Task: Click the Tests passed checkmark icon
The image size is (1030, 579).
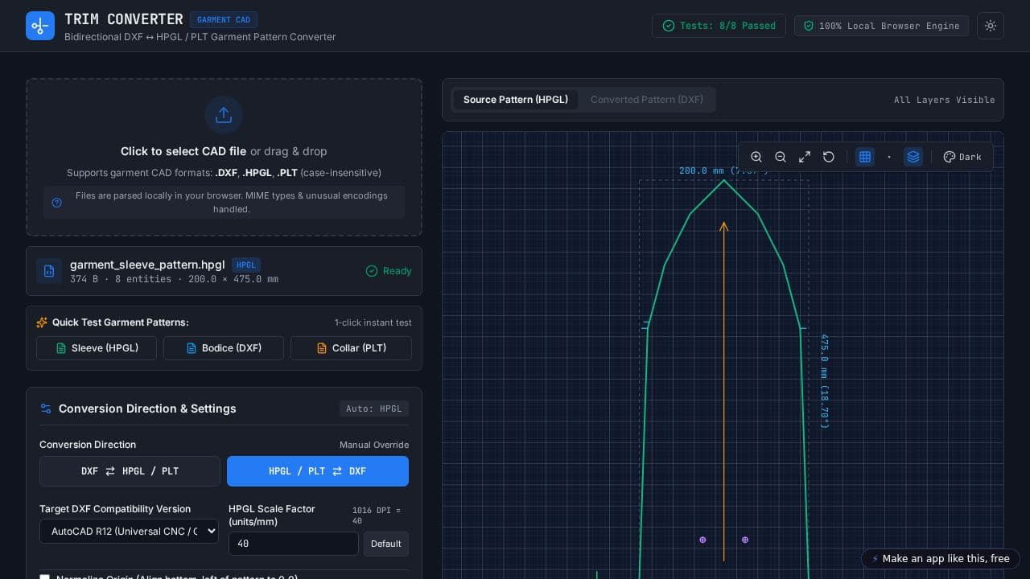Action: [x=669, y=26]
